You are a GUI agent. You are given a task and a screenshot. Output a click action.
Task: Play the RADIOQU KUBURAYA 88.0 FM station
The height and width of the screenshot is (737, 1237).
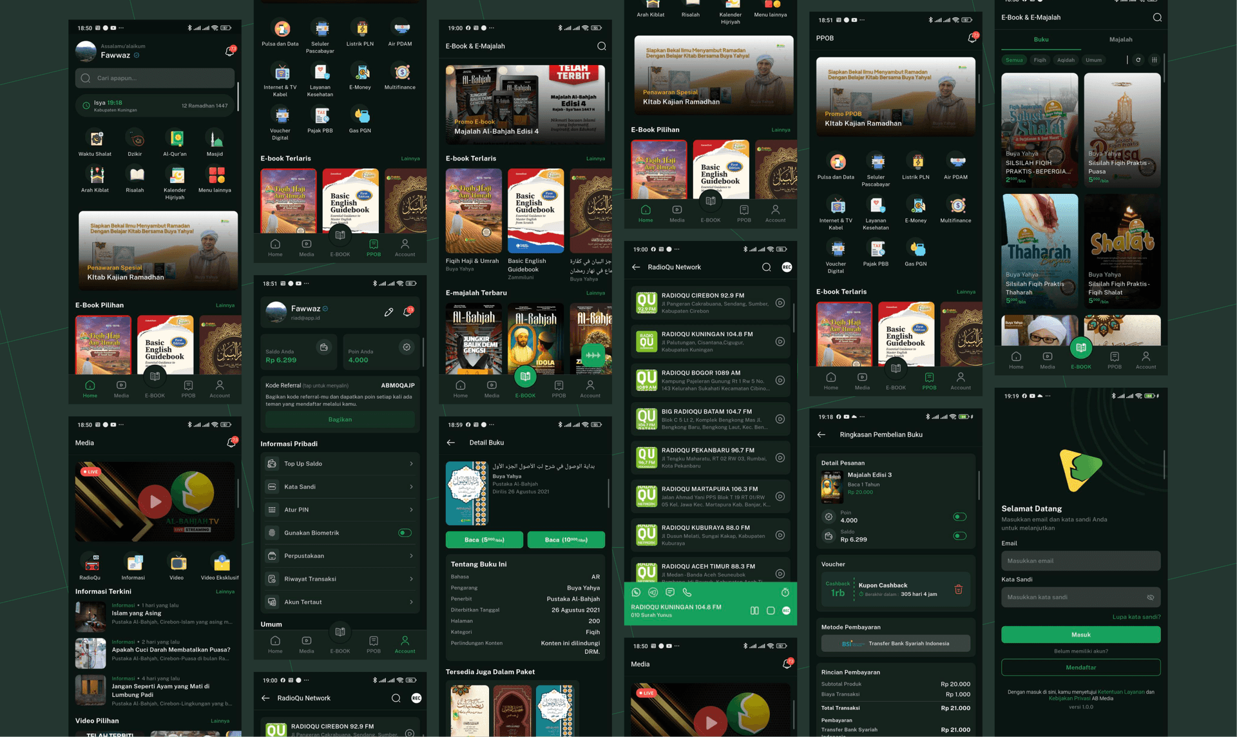[780, 535]
